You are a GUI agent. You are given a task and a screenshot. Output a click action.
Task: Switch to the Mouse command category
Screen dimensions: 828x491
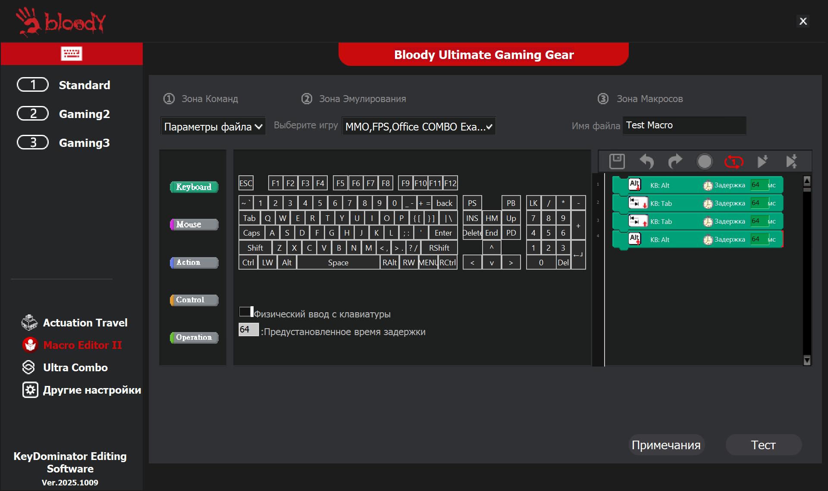click(194, 224)
